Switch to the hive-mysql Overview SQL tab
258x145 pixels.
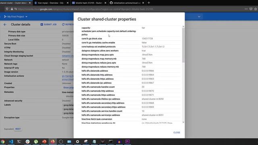coord(51,3)
